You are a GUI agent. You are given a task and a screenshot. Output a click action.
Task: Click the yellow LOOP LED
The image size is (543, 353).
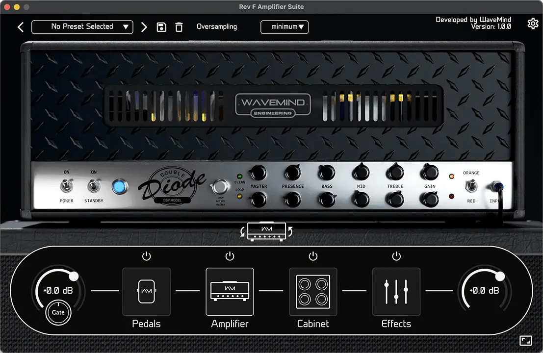(239, 196)
